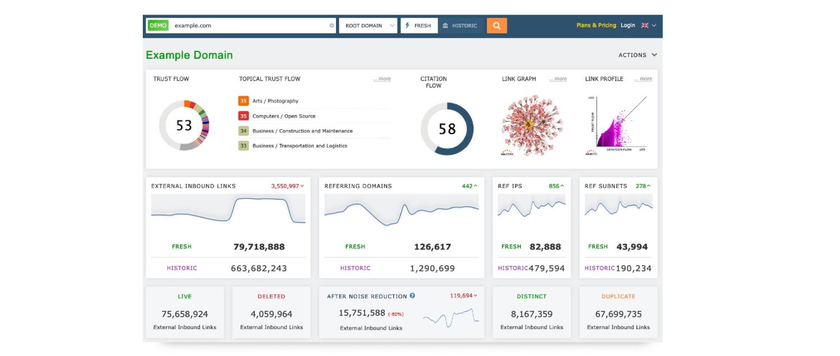Click the 33 Business / Transportation swatch
This screenshot has width=840, height=356.
pos(243,146)
